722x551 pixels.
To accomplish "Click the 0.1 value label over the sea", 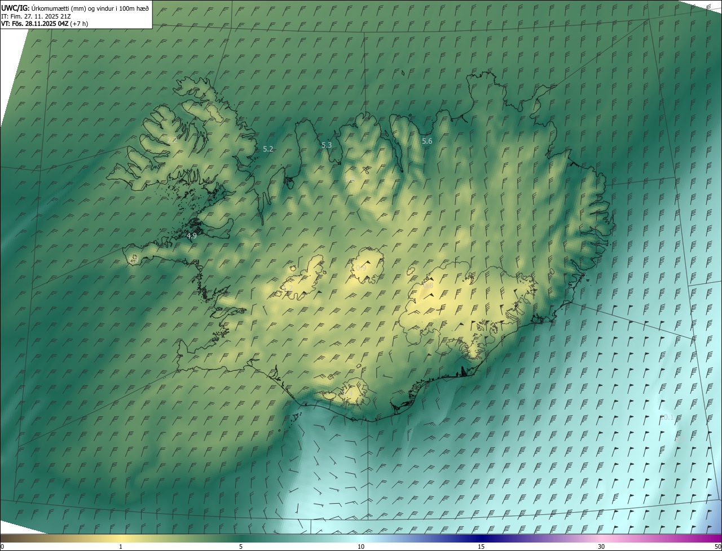I will 668,417.
